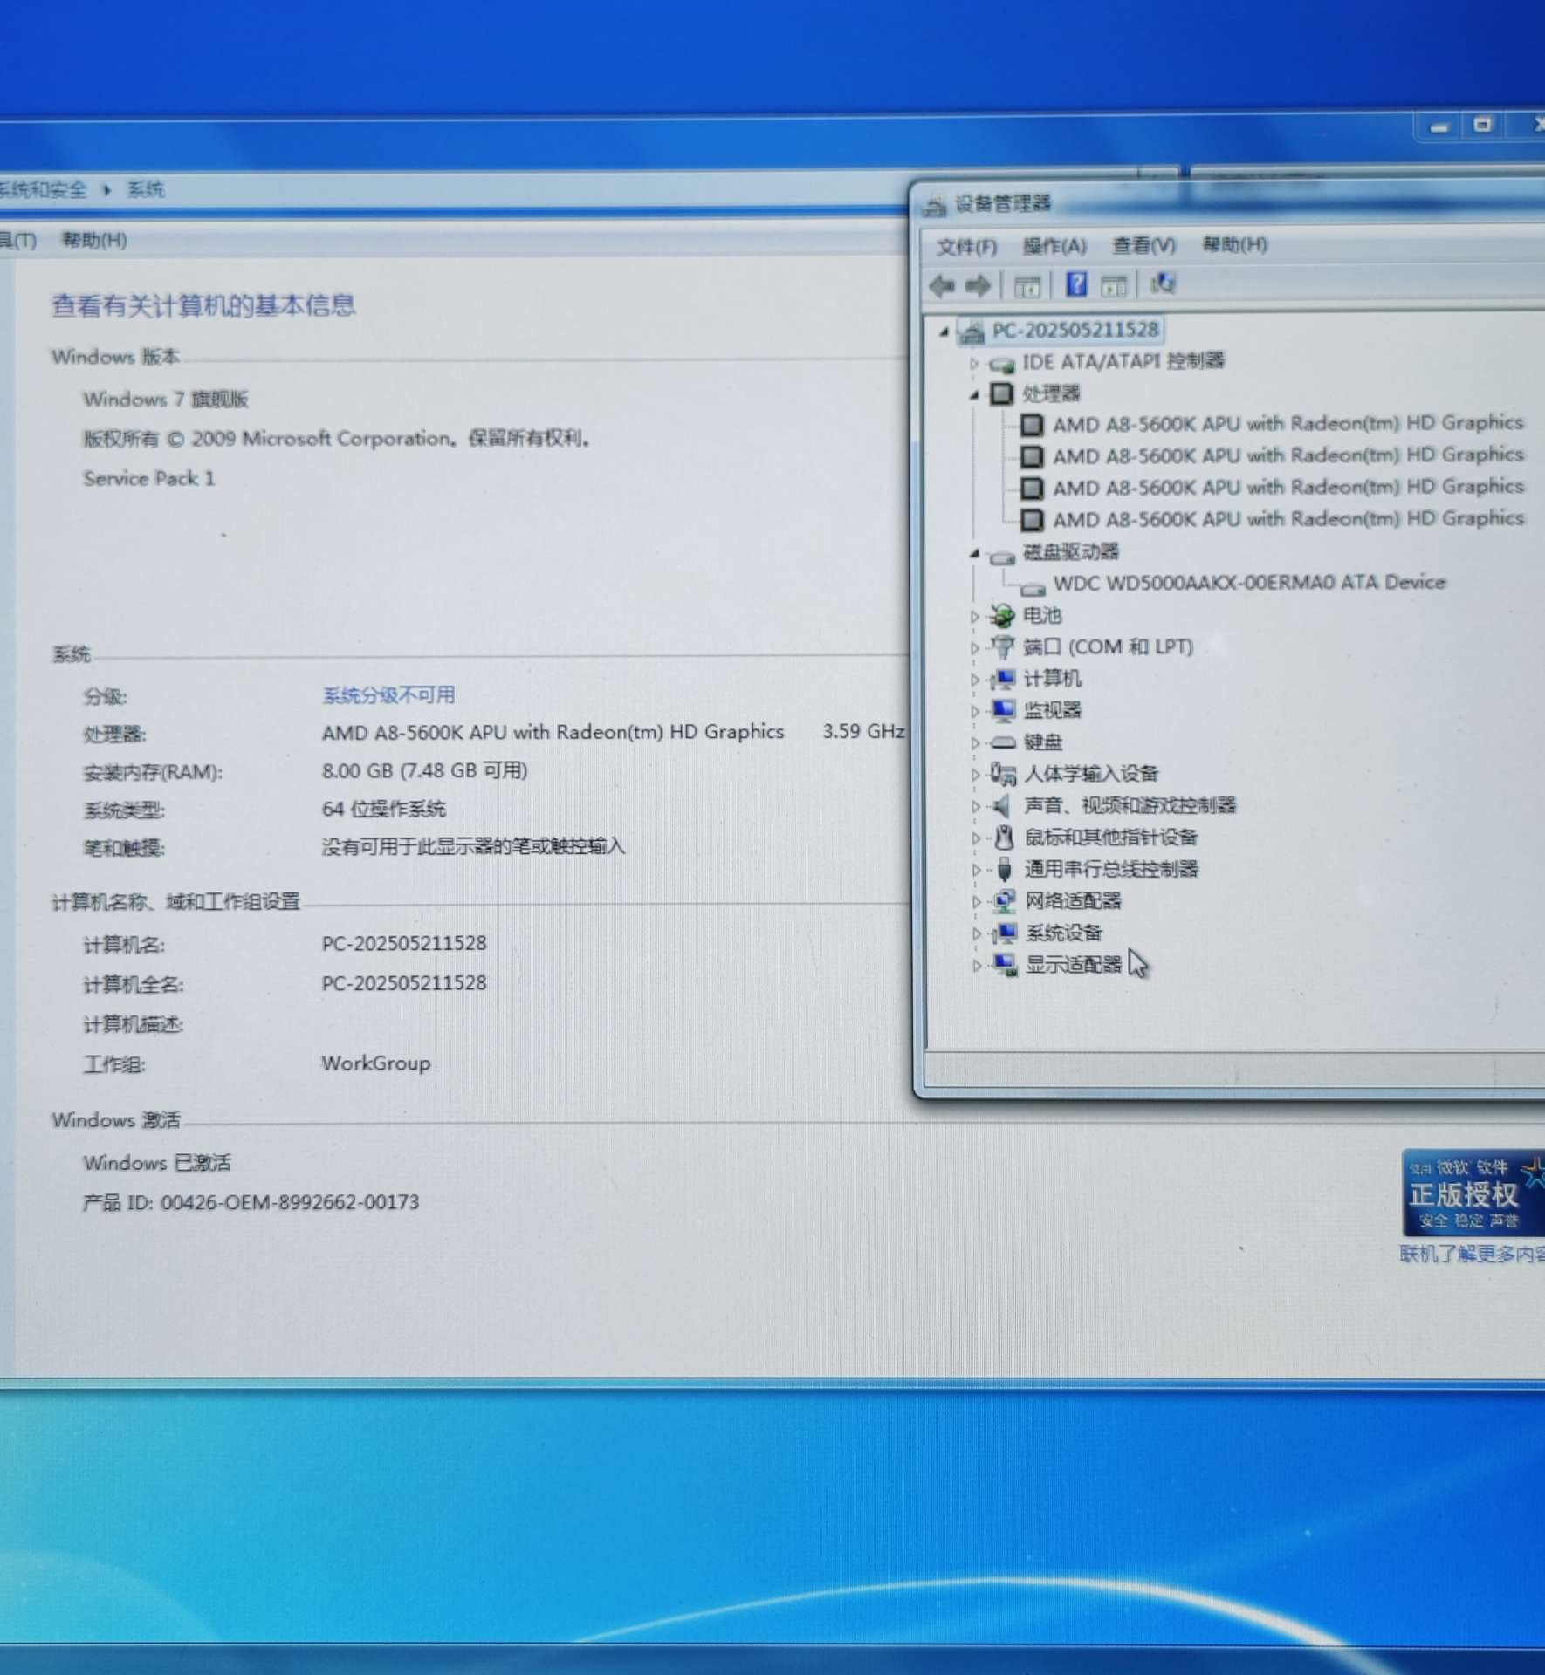
Task: Select the WDC WD5000AAKX disk drive icon
Action: tap(1033, 588)
